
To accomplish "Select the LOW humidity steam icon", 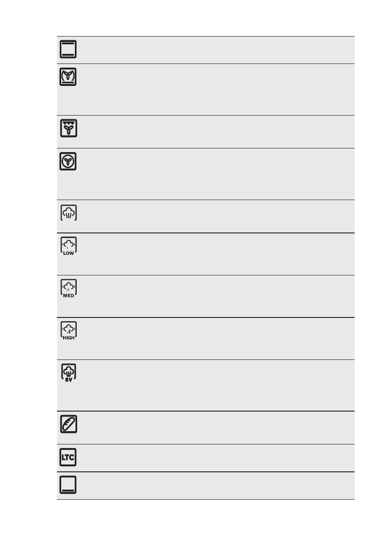I will point(68,246).
